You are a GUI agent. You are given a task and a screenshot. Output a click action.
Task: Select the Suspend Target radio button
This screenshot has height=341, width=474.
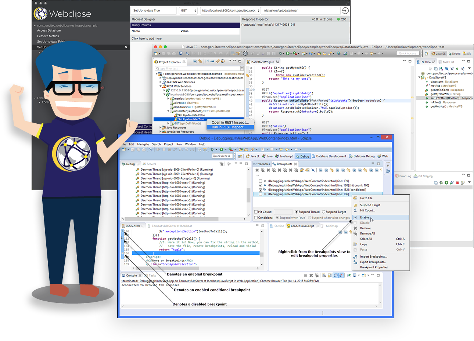tap(324, 212)
